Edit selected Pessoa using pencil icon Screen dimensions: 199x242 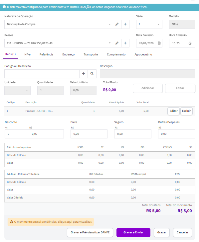117,43
